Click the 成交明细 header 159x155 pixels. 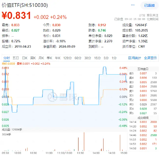click(x=143, y=118)
